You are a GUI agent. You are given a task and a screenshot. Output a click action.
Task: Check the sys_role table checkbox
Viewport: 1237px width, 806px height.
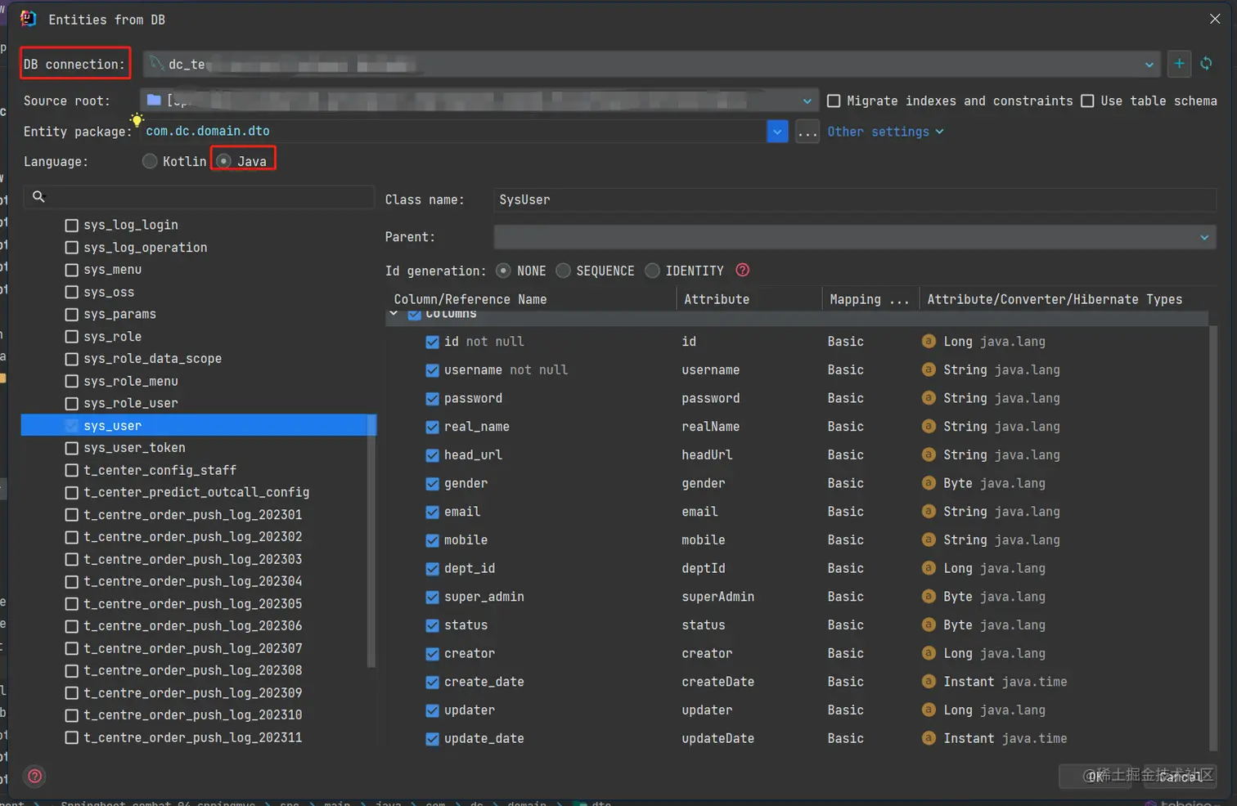click(71, 337)
